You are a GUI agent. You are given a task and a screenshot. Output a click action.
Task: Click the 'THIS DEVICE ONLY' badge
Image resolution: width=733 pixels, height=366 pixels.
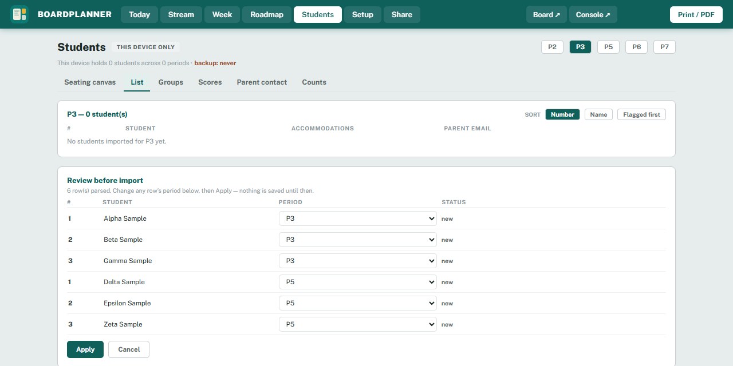(x=146, y=47)
